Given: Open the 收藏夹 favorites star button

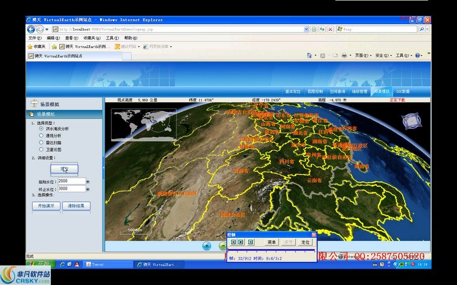Looking at the screenshot, I should (37, 47).
